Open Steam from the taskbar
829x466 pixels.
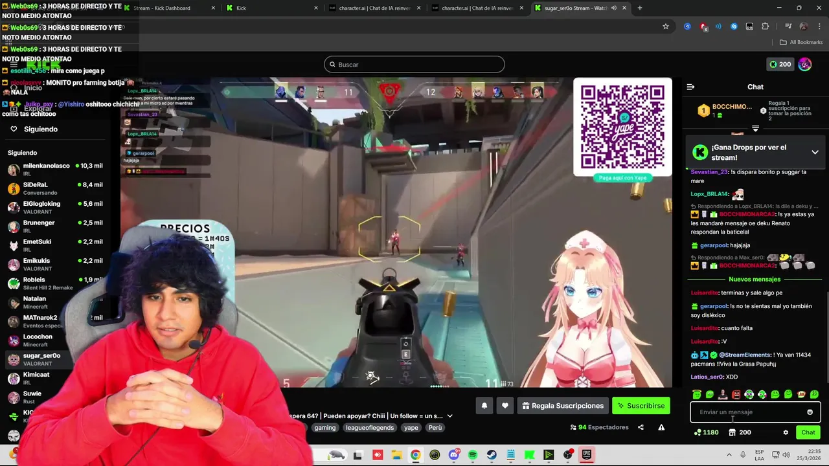(492, 455)
